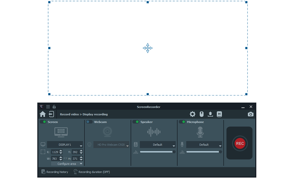Take a screenshot with camera icon
Viewport: 291px width, 180px height.
pos(250,114)
